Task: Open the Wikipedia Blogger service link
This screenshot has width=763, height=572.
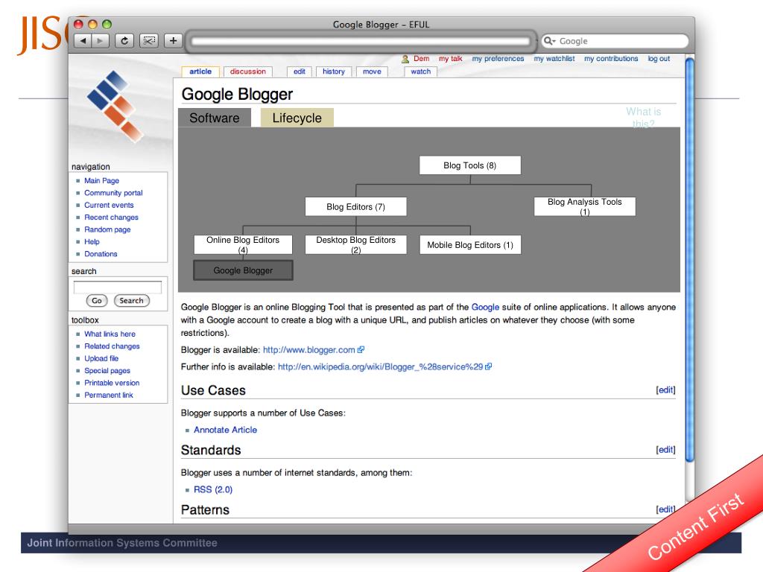Action: [381, 366]
